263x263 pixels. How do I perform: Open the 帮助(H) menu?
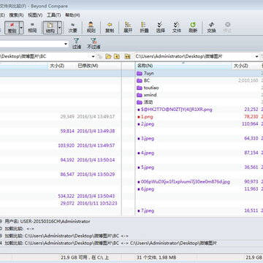click(72, 15)
